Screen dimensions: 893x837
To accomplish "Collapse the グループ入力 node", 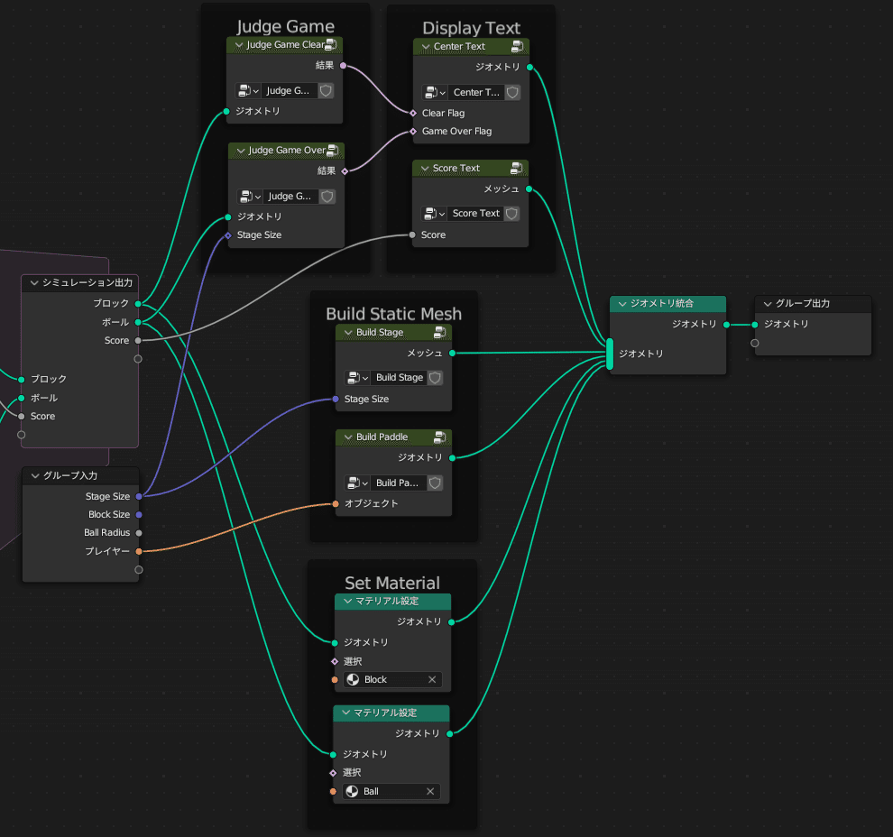I will click(35, 476).
